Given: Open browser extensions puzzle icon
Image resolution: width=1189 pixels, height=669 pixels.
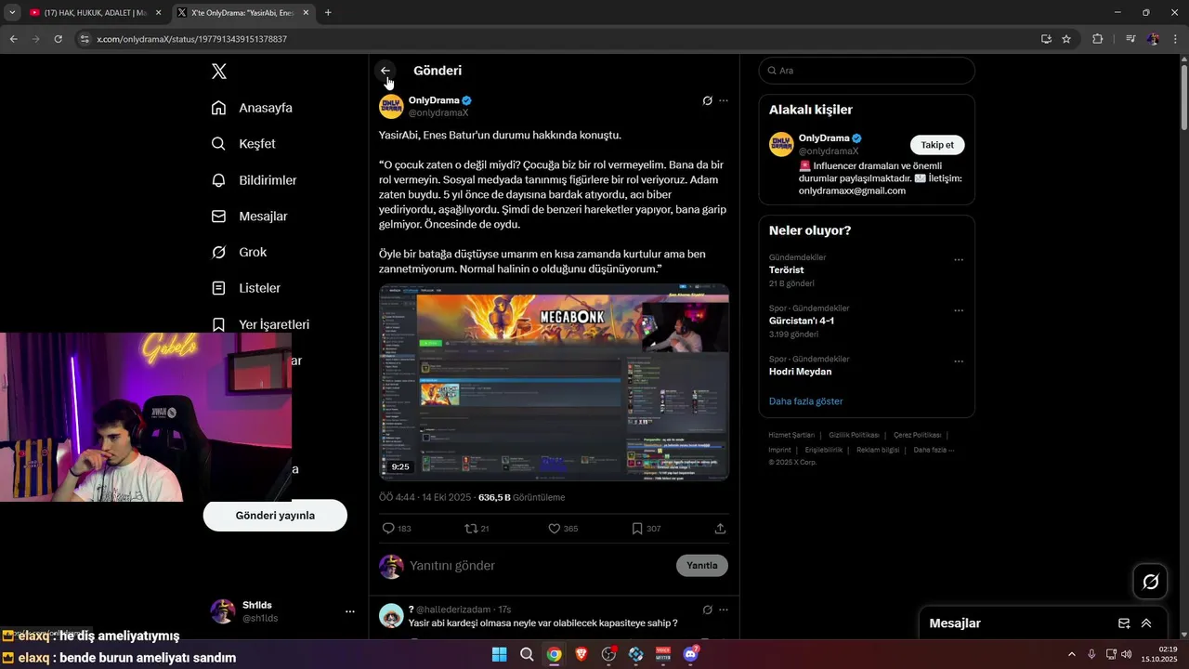Looking at the screenshot, I should [1098, 39].
